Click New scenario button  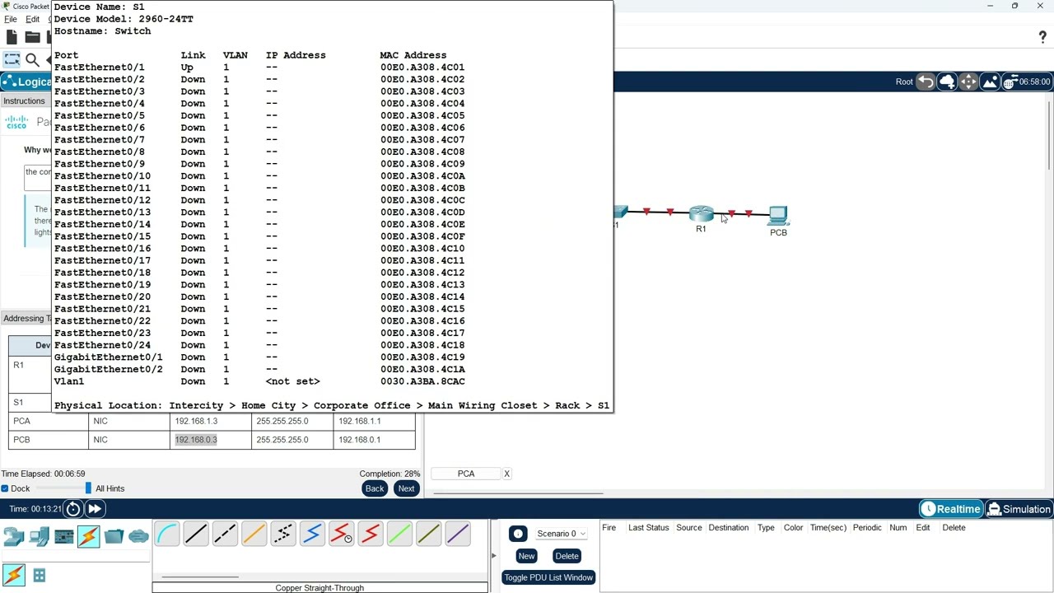tap(526, 556)
